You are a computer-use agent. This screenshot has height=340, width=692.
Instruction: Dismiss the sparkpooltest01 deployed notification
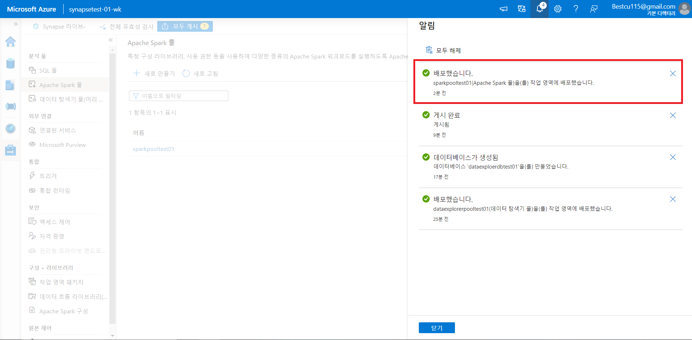(x=672, y=74)
